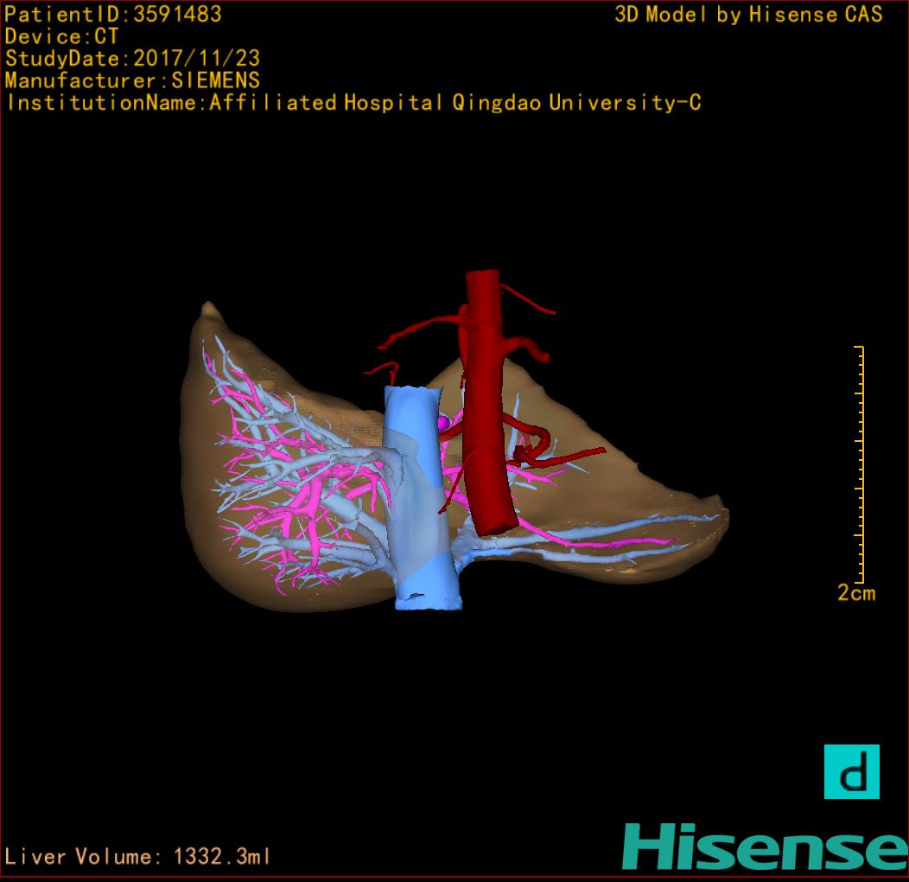Image resolution: width=909 pixels, height=882 pixels.
Task: Click the cyan 'd' panel label icon
Action: (x=852, y=771)
